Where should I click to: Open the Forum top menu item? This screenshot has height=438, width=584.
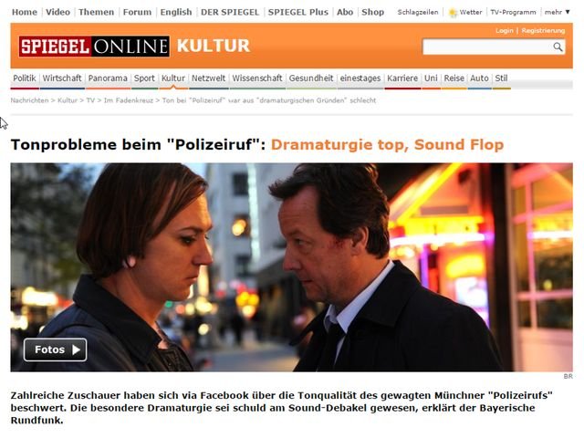pyautogui.click(x=137, y=12)
